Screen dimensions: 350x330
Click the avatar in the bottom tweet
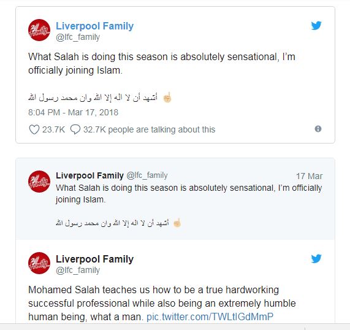(39, 263)
